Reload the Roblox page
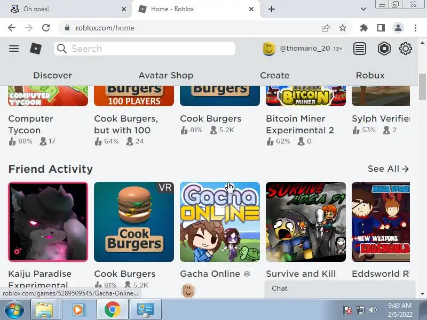 click(46, 28)
